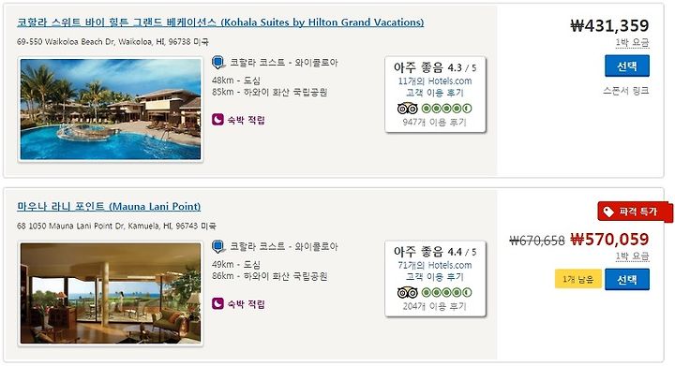675x366 pixels.
Task: Click the TripAdvisor owl icon for Mauna Lani
Action: pos(407,293)
